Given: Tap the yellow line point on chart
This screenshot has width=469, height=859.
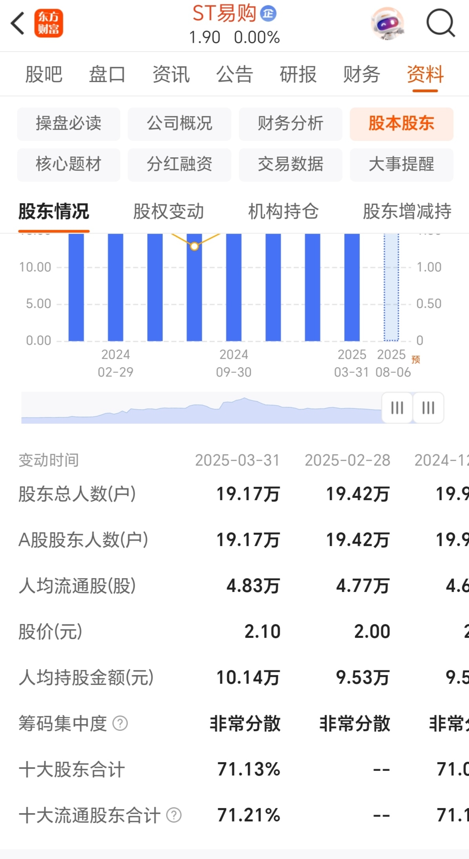Looking at the screenshot, I should coord(194,246).
